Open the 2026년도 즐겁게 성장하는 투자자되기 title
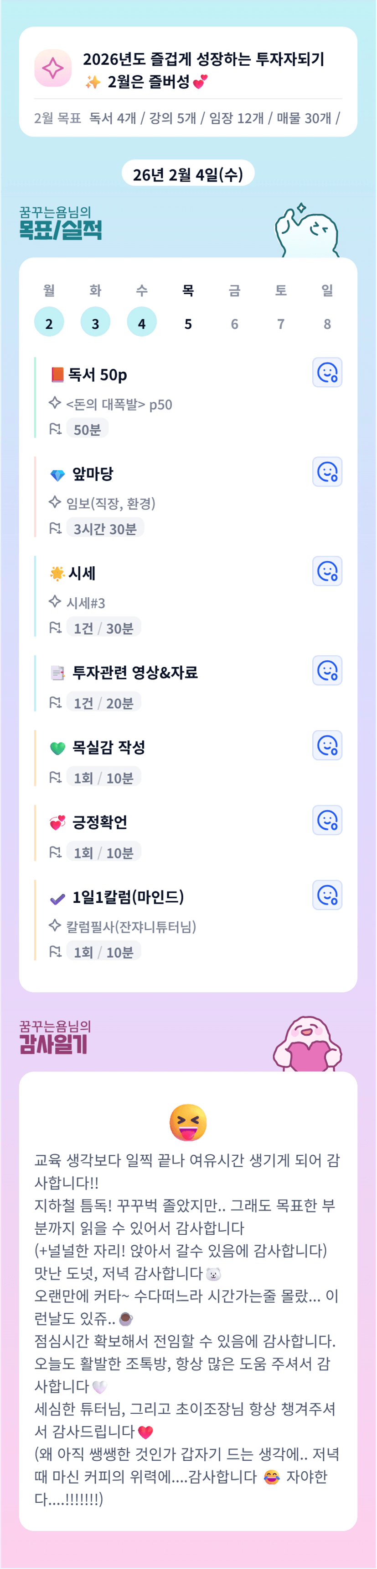The width and height of the screenshot is (377, 1569). point(203,59)
